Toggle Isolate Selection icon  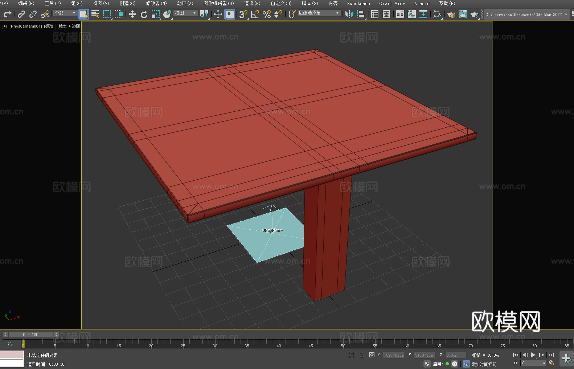352,355
